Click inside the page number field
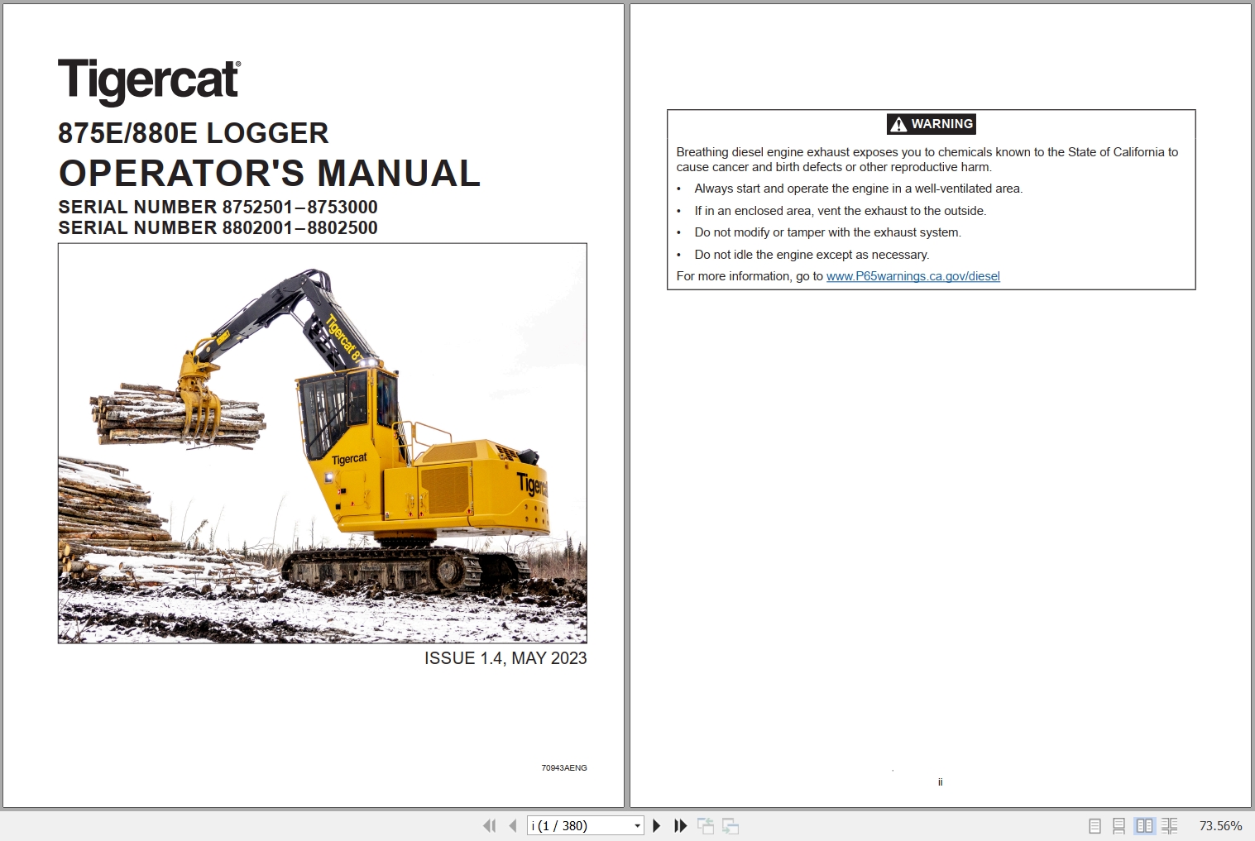 point(571,825)
